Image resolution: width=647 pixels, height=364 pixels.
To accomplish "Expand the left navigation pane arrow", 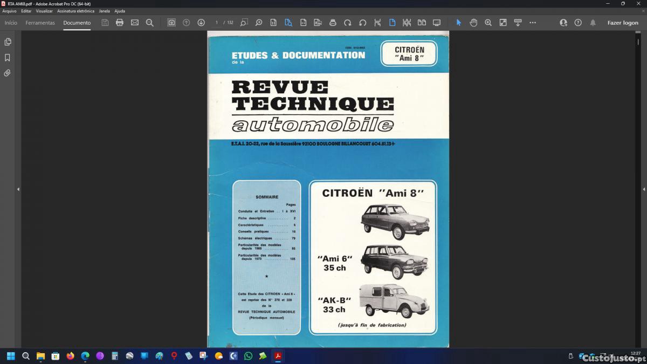I will (18, 189).
